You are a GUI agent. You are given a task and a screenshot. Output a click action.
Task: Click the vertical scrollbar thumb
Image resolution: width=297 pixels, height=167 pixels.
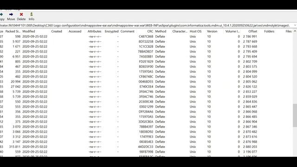pyautogui.click(x=295, y=115)
